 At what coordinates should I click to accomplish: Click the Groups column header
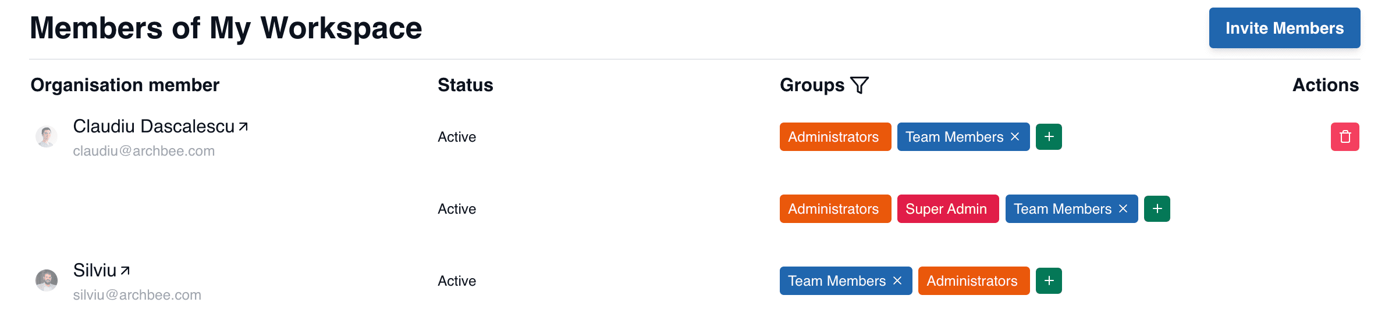(x=812, y=85)
